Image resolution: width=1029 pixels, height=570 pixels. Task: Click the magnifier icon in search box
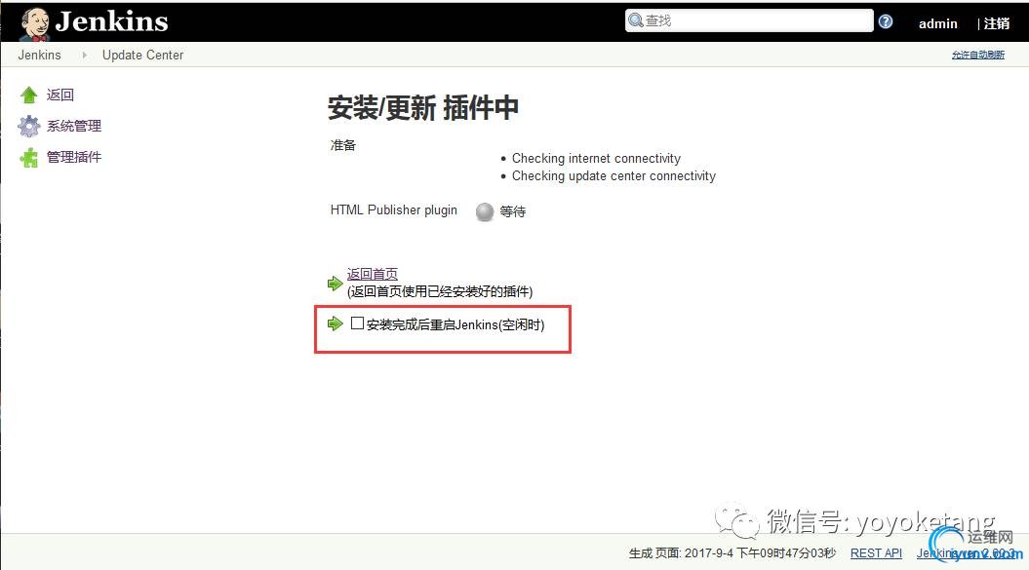(x=635, y=20)
